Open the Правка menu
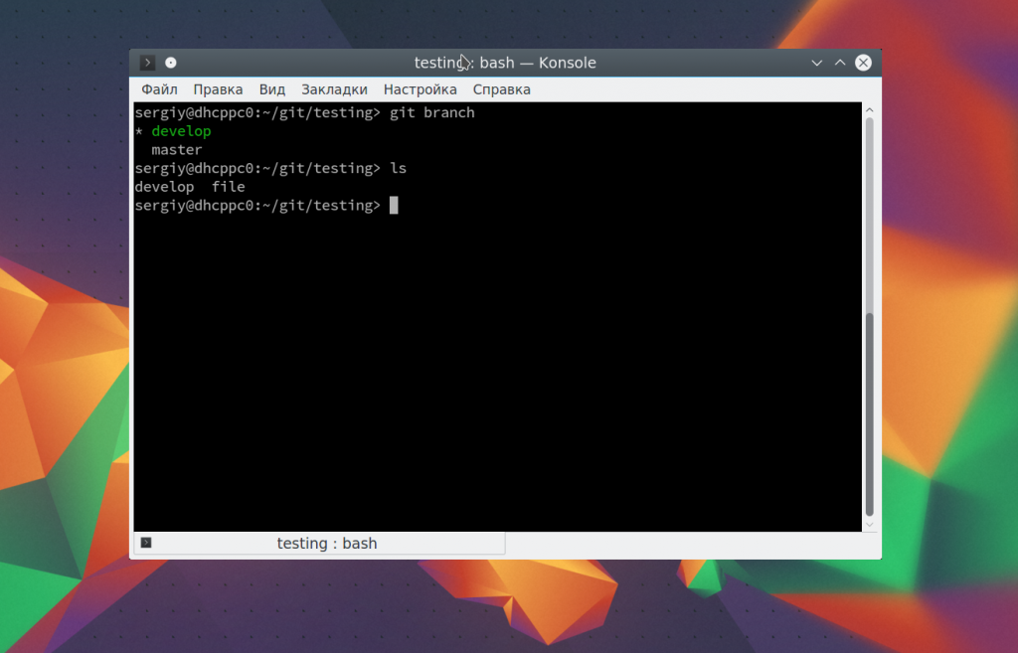1018x653 pixels. [x=218, y=89]
